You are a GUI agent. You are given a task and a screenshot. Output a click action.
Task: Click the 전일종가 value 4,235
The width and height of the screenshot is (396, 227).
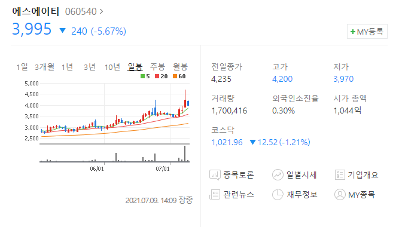[x=221, y=79]
